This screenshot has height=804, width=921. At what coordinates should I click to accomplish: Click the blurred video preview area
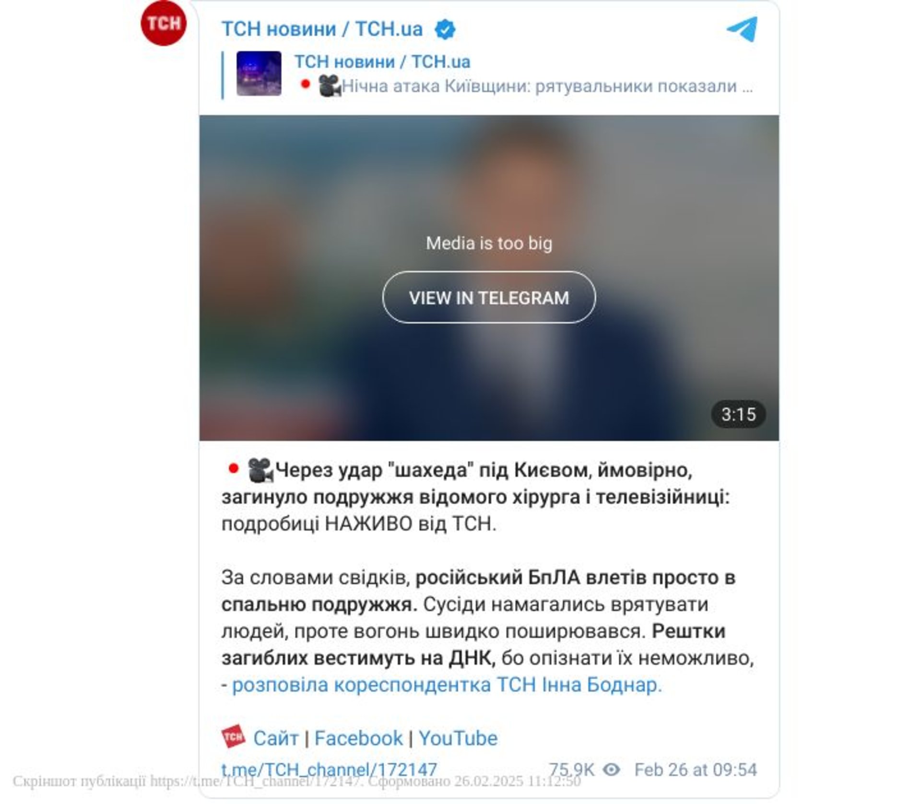click(x=489, y=192)
